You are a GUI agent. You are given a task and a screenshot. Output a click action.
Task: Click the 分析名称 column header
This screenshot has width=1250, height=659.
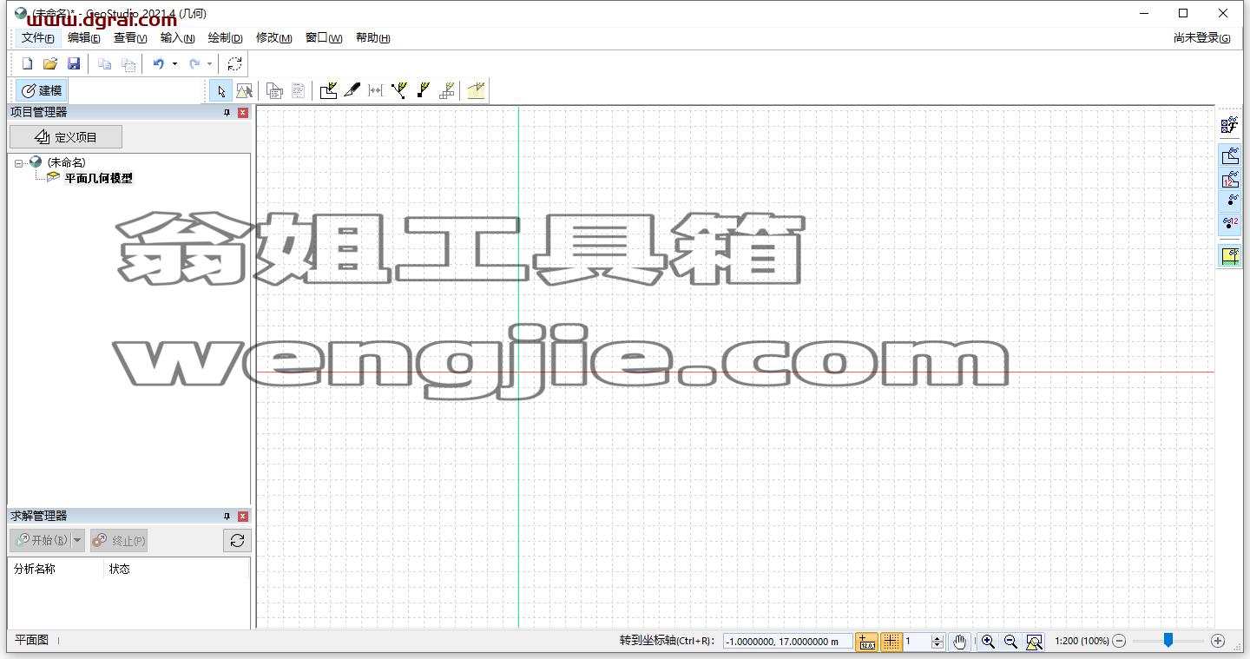[x=56, y=569]
